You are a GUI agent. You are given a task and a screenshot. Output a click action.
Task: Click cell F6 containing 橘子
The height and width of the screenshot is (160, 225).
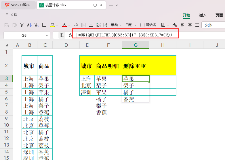pyautogui.click(x=108, y=99)
